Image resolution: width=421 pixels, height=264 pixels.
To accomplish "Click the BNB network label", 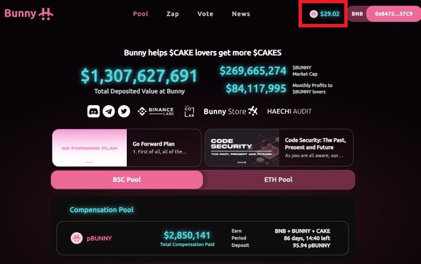I will (357, 14).
